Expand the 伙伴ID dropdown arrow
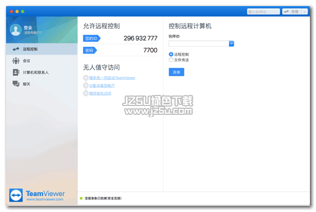 click(231, 44)
